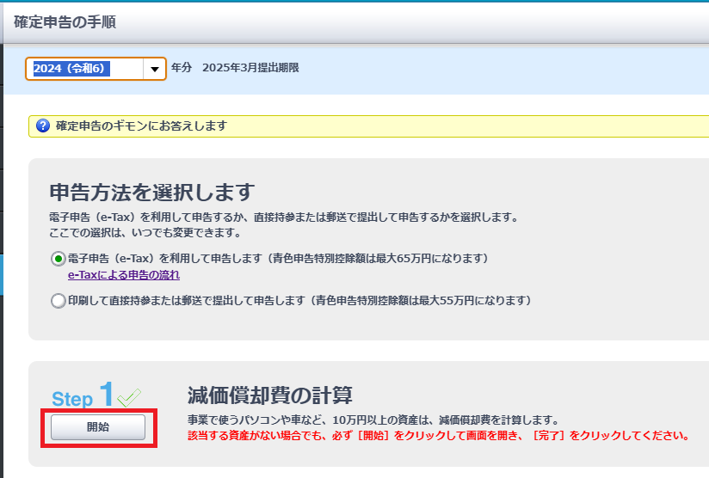Click the blue highlighted item in left sidebar

pos(2,275)
